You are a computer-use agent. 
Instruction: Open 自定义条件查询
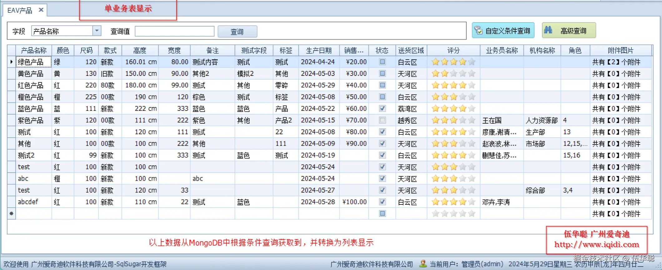pyautogui.click(x=503, y=30)
